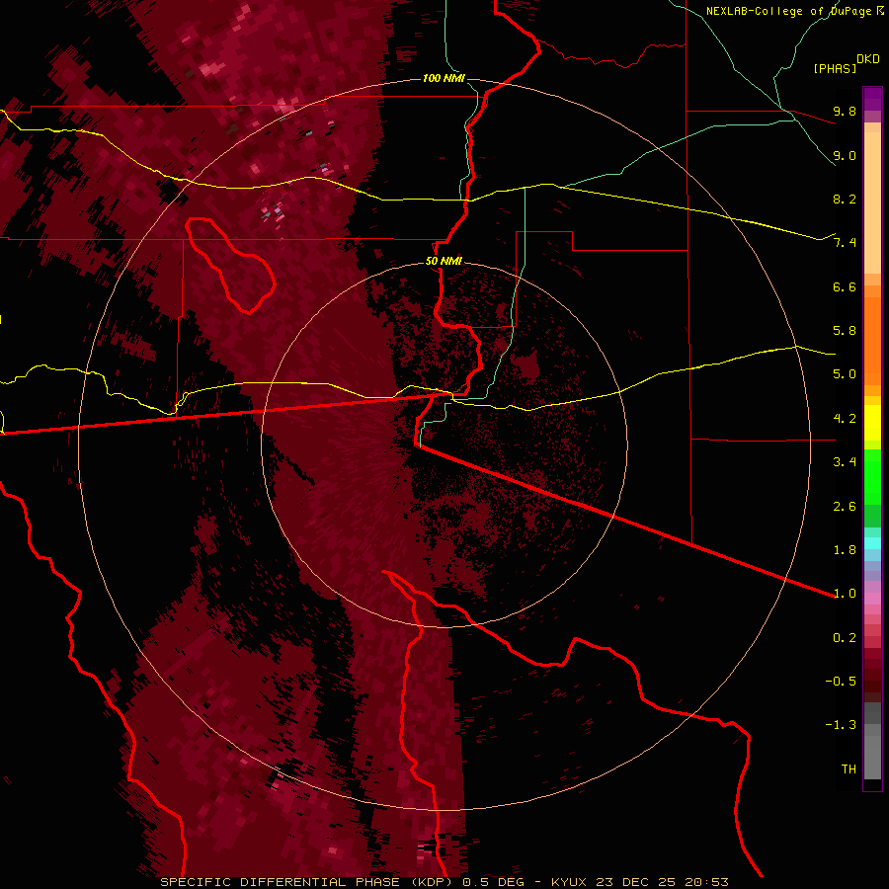Click the 5.0 value on the scale
The height and width of the screenshot is (889, 889).
pyautogui.click(x=845, y=374)
